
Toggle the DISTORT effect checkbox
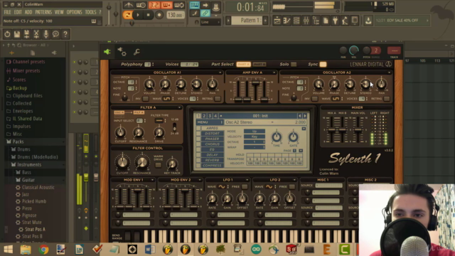198,134
